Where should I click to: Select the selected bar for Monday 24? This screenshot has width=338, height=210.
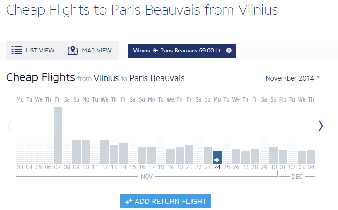tap(217, 157)
